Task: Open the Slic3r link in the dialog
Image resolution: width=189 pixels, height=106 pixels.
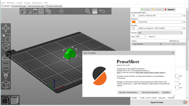Action: point(118,72)
